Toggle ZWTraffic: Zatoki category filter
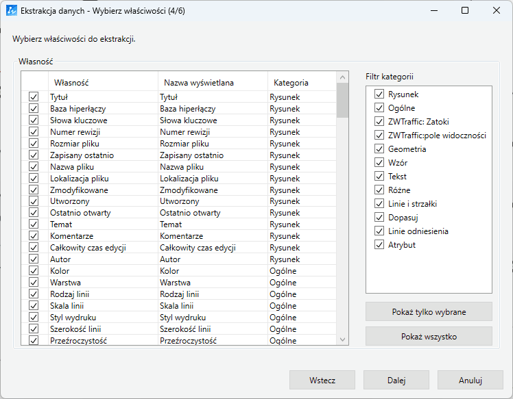The height and width of the screenshot is (399, 513). click(379, 121)
